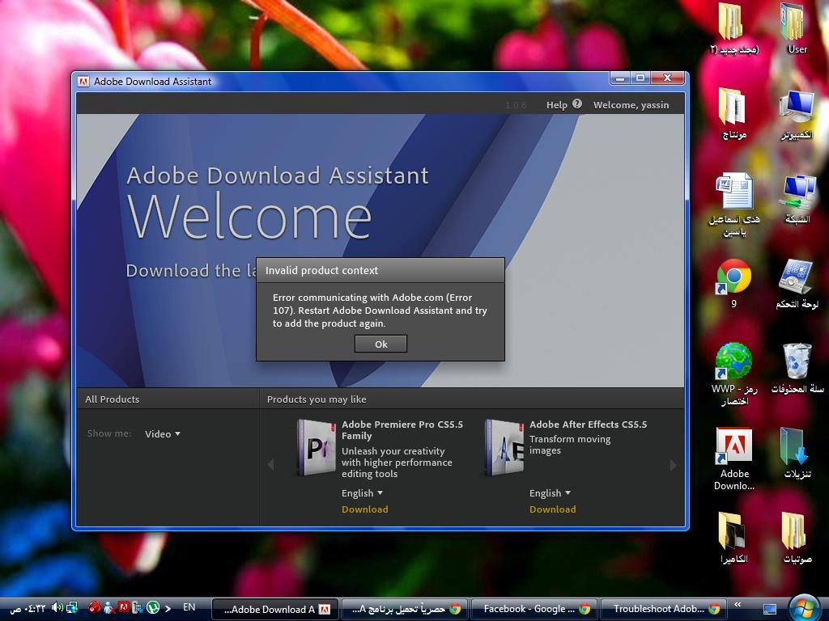Click the After Effects box thumbnail
The image size is (829, 621).
coord(504,448)
